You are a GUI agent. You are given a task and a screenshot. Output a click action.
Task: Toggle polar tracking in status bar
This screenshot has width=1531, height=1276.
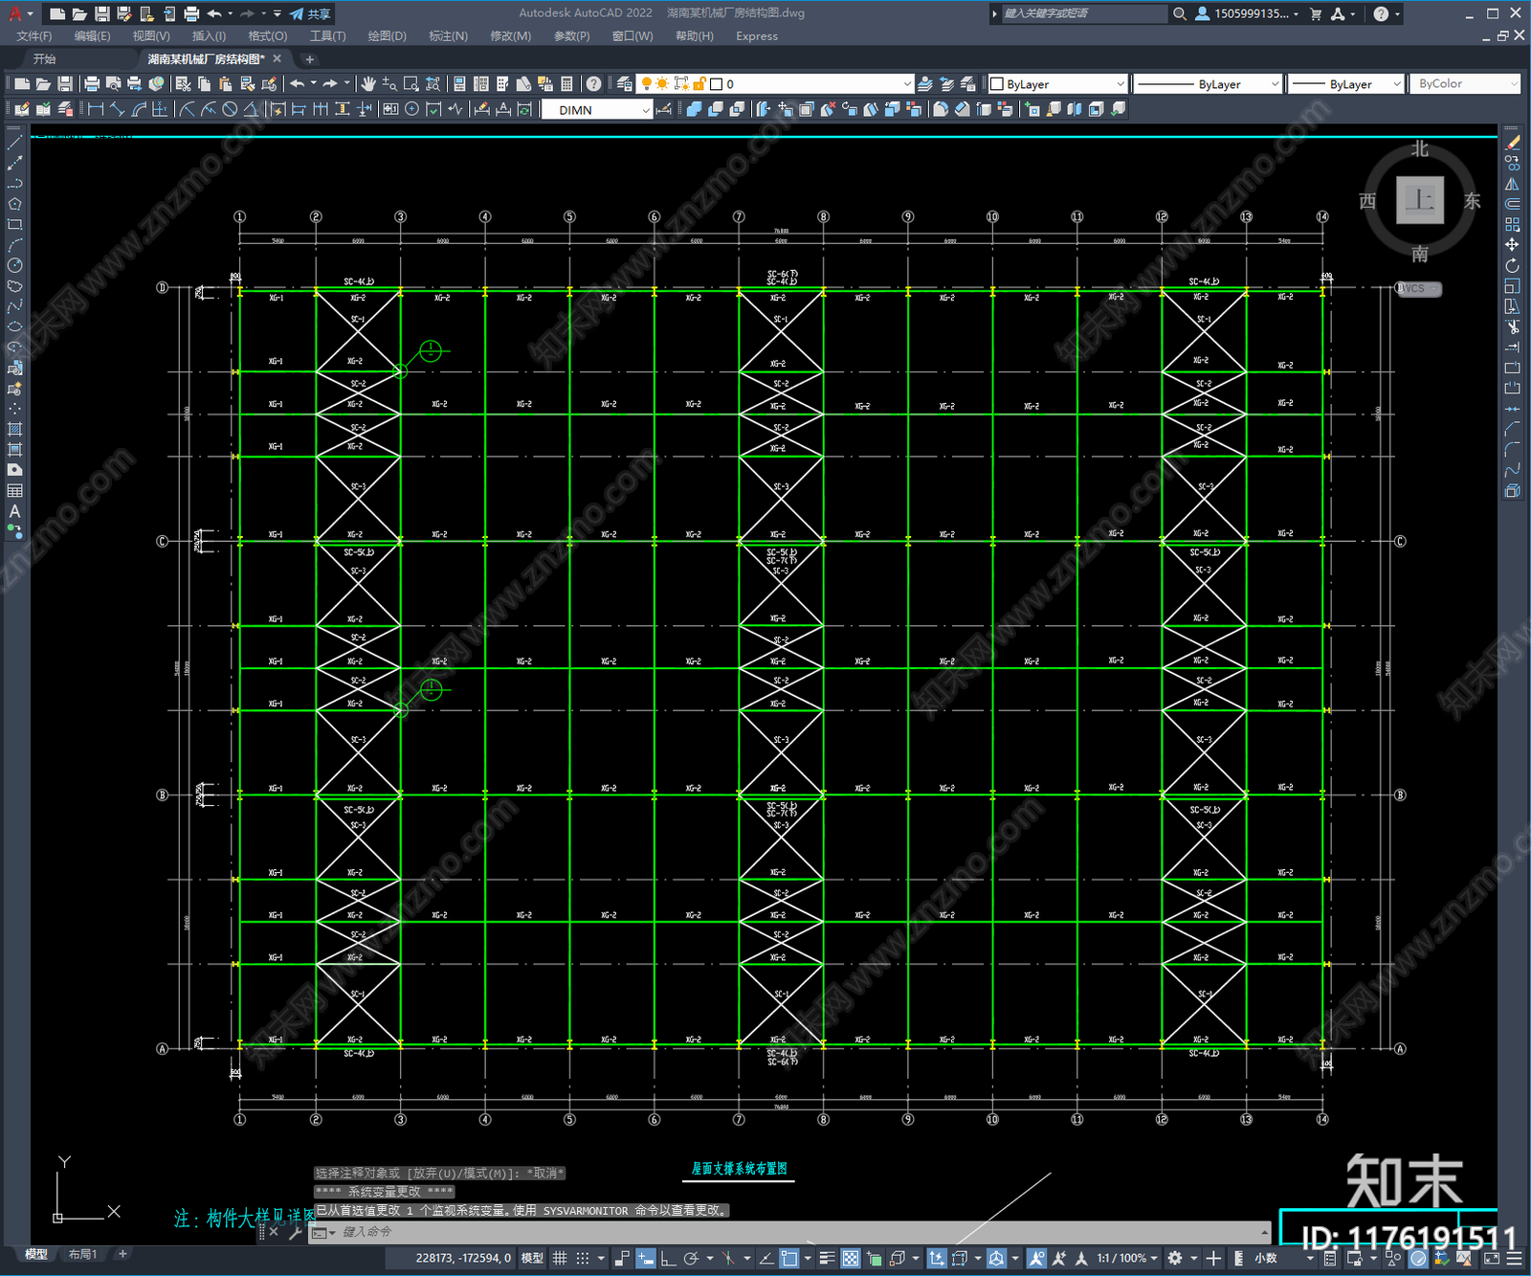[692, 1258]
